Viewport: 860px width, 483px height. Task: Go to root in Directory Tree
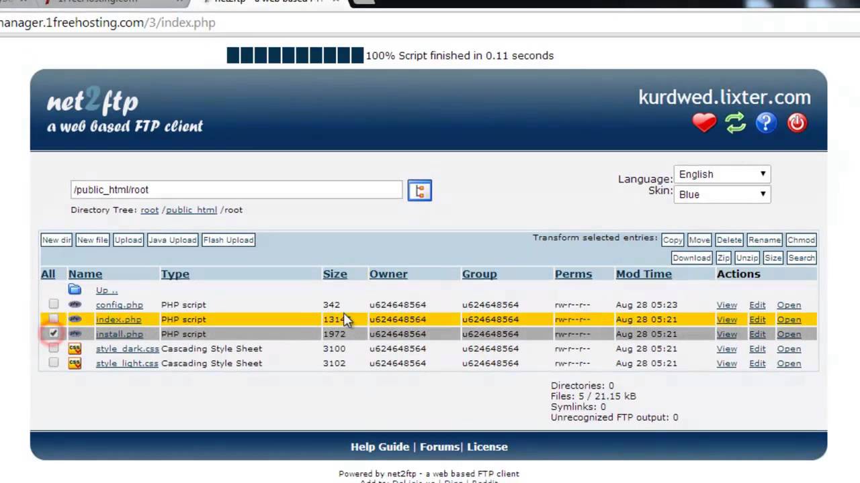[150, 210]
